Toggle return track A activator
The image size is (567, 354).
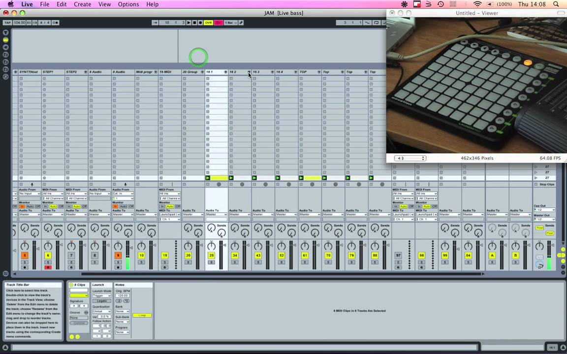492,255
